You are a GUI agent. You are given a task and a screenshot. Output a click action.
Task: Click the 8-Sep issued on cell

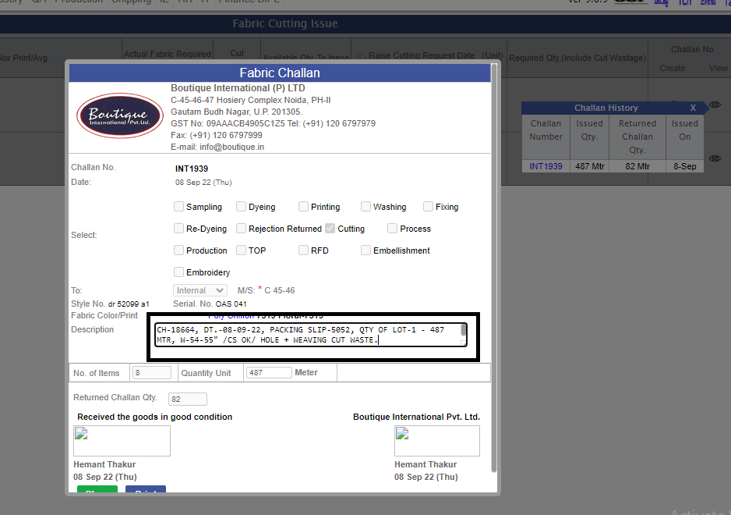click(684, 166)
